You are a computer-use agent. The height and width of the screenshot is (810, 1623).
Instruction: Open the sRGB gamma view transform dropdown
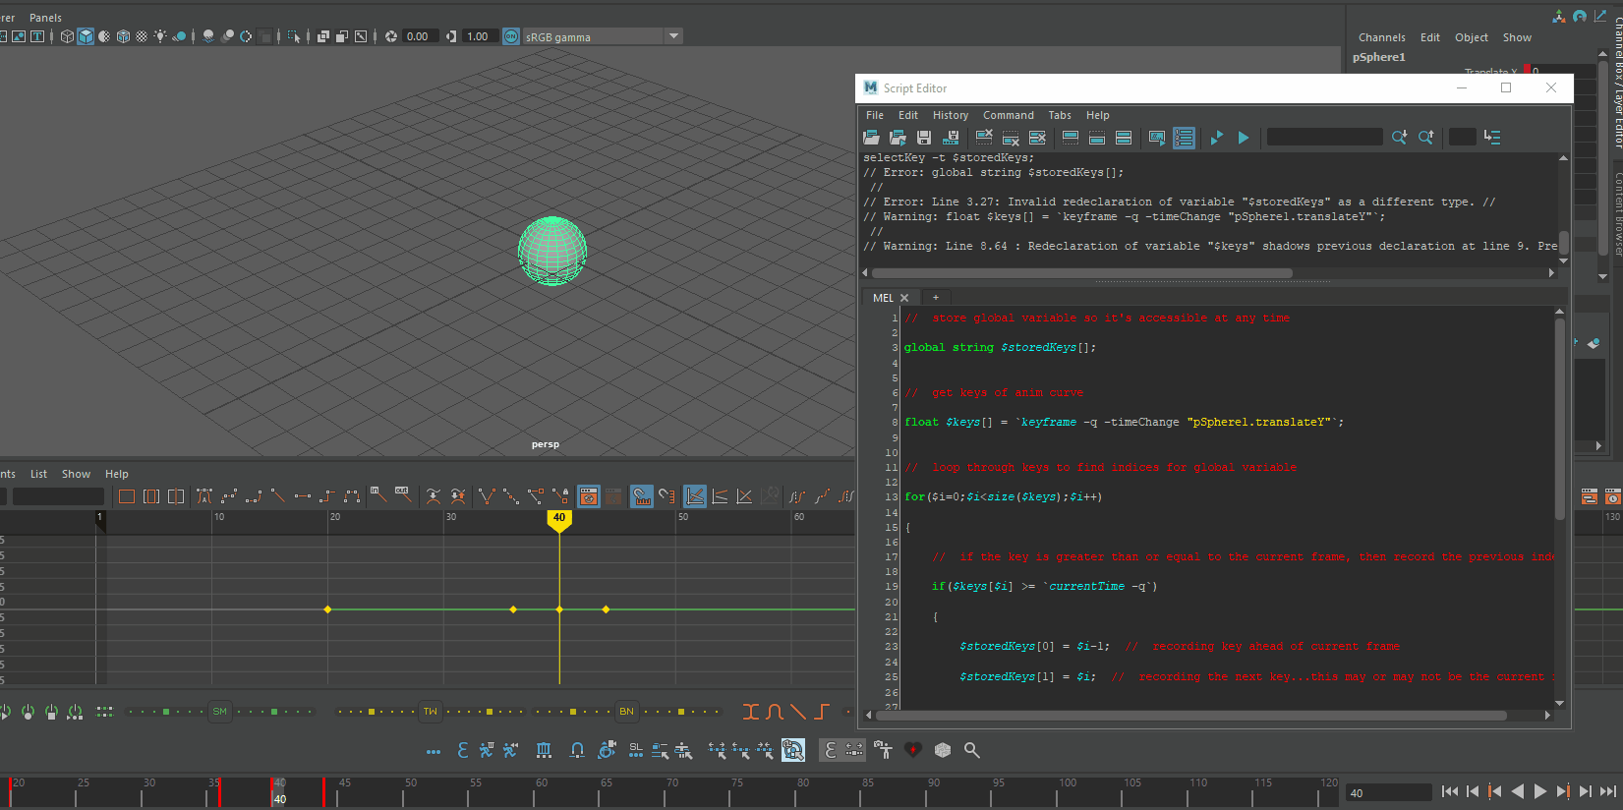tap(673, 36)
